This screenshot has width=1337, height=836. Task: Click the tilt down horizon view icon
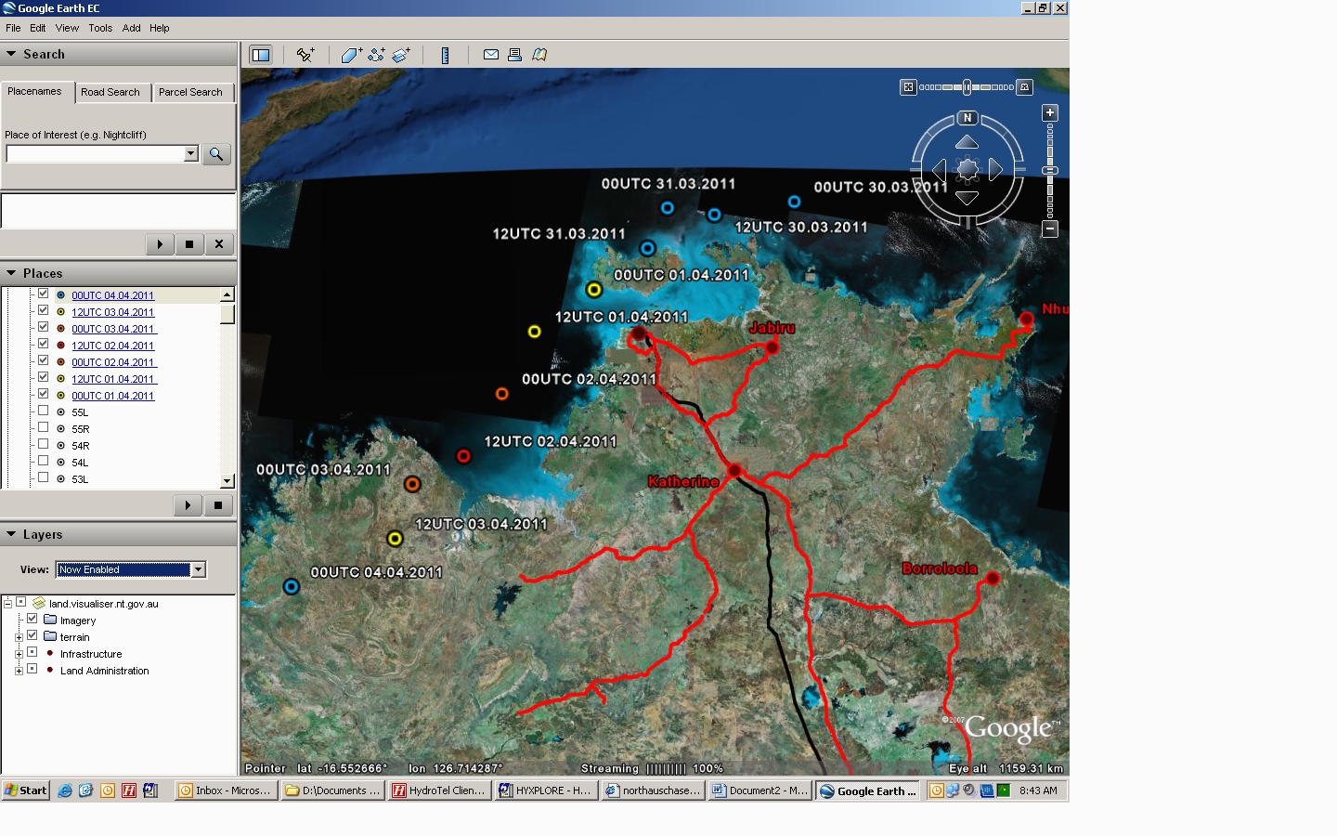pyautogui.click(x=1025, y=87)
